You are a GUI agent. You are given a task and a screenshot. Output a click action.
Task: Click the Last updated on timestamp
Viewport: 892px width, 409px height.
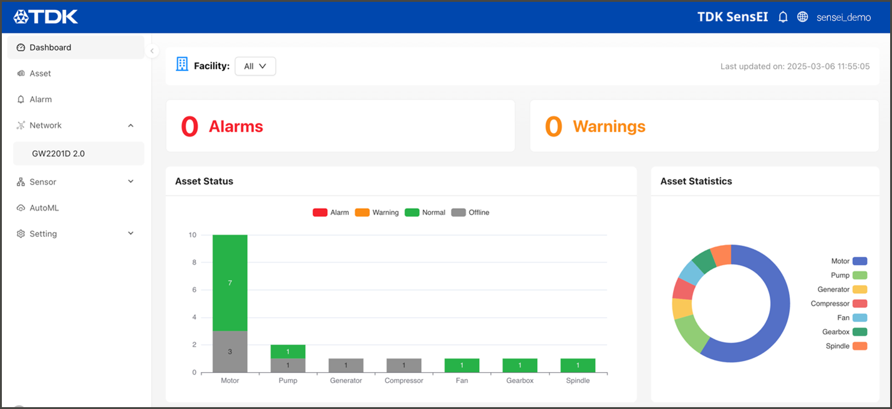(795, 66)
